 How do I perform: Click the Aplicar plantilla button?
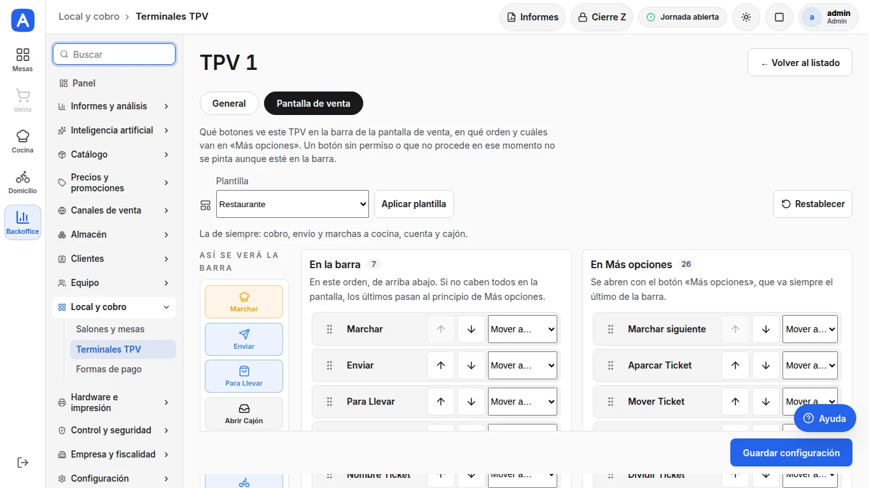click(414, 204)
